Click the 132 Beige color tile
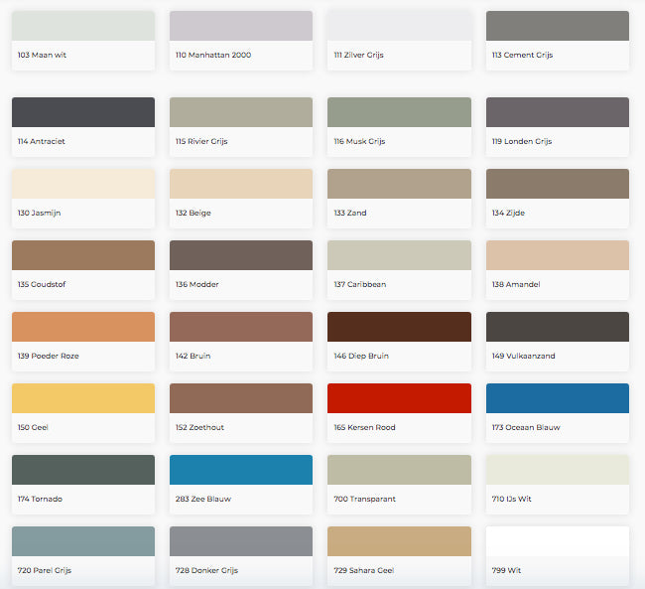This screenshot has width=645, height=589. [241, 184]
